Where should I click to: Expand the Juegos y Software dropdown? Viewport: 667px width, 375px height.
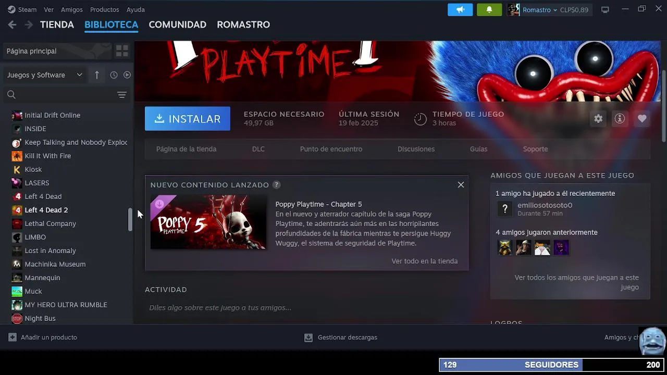click(x=45, y=75)
